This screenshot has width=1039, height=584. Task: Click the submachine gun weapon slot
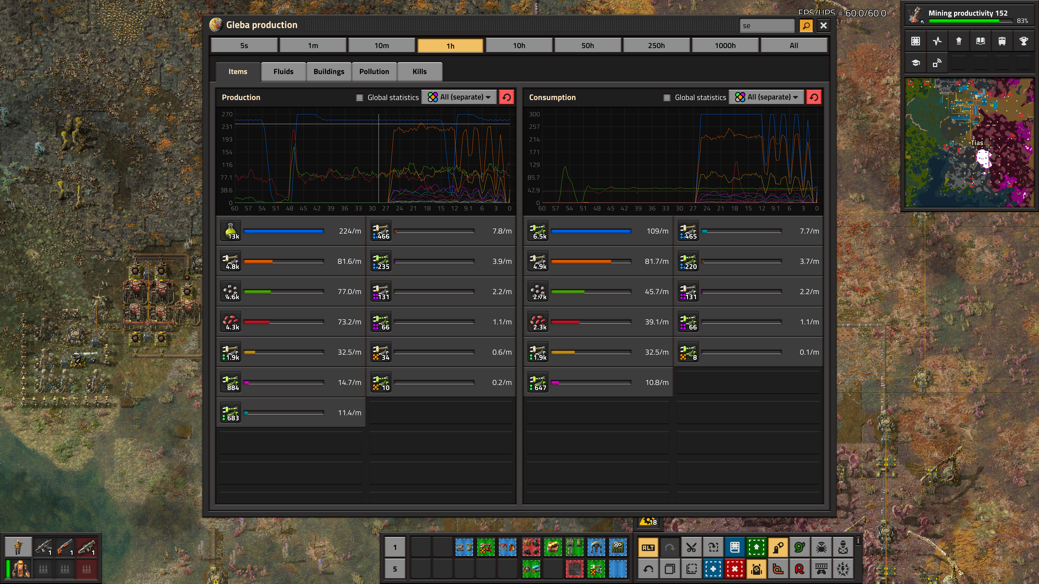(43, 547)
